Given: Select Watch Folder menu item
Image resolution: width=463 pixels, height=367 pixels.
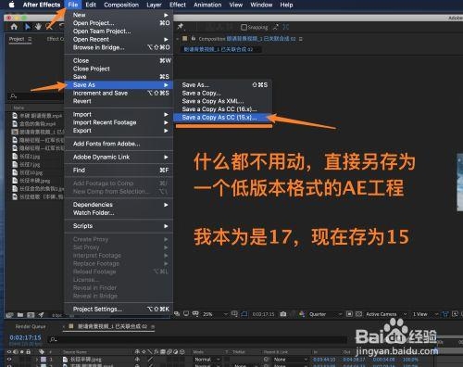Looking at the screenshot, I should (x=119, y=212).
